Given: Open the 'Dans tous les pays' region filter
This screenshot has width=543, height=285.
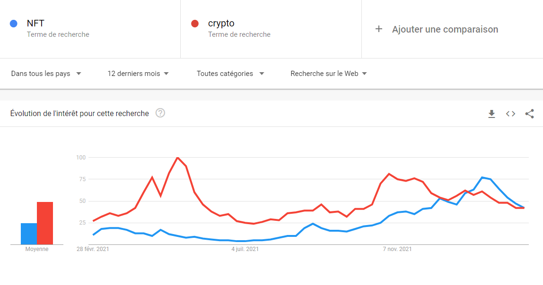Looking at the screenshot, I should click(x=45, y=74).
